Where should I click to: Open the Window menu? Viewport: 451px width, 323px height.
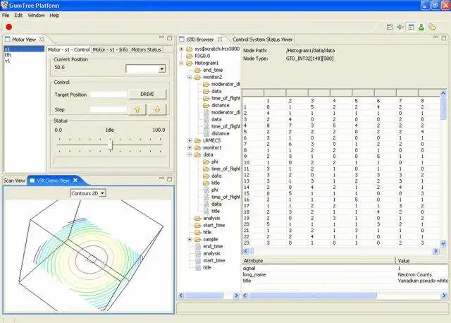36,15
